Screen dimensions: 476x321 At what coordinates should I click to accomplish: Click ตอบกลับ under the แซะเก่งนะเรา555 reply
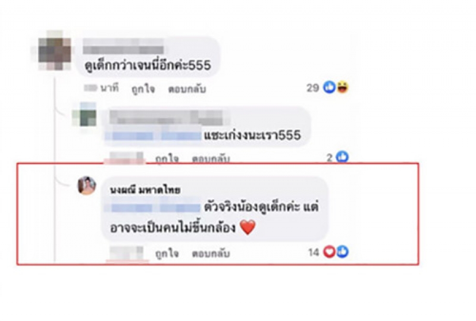pyautogui.click(x=211, y=158)
